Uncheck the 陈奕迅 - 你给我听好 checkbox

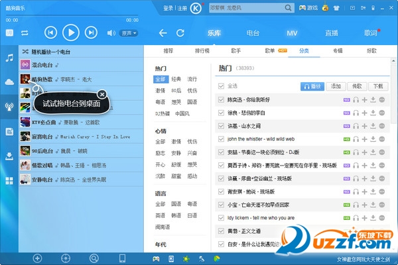click(x=221, y=99)
